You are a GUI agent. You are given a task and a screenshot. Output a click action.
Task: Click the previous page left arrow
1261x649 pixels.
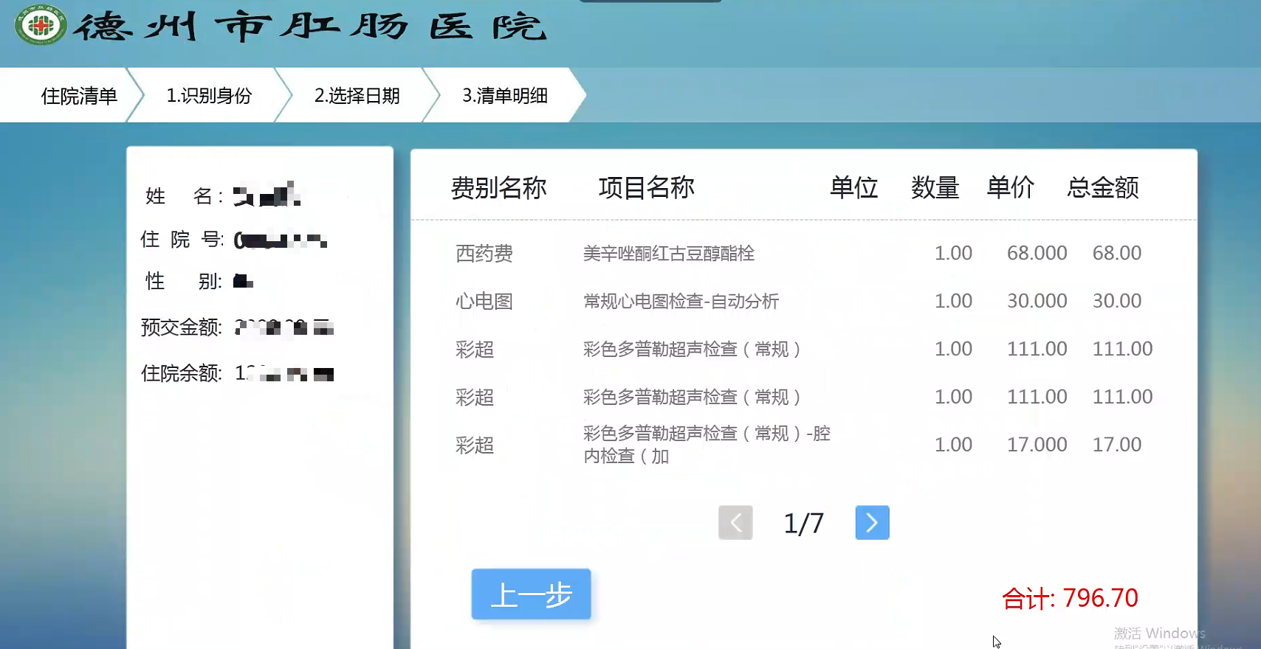click(735, 523)
